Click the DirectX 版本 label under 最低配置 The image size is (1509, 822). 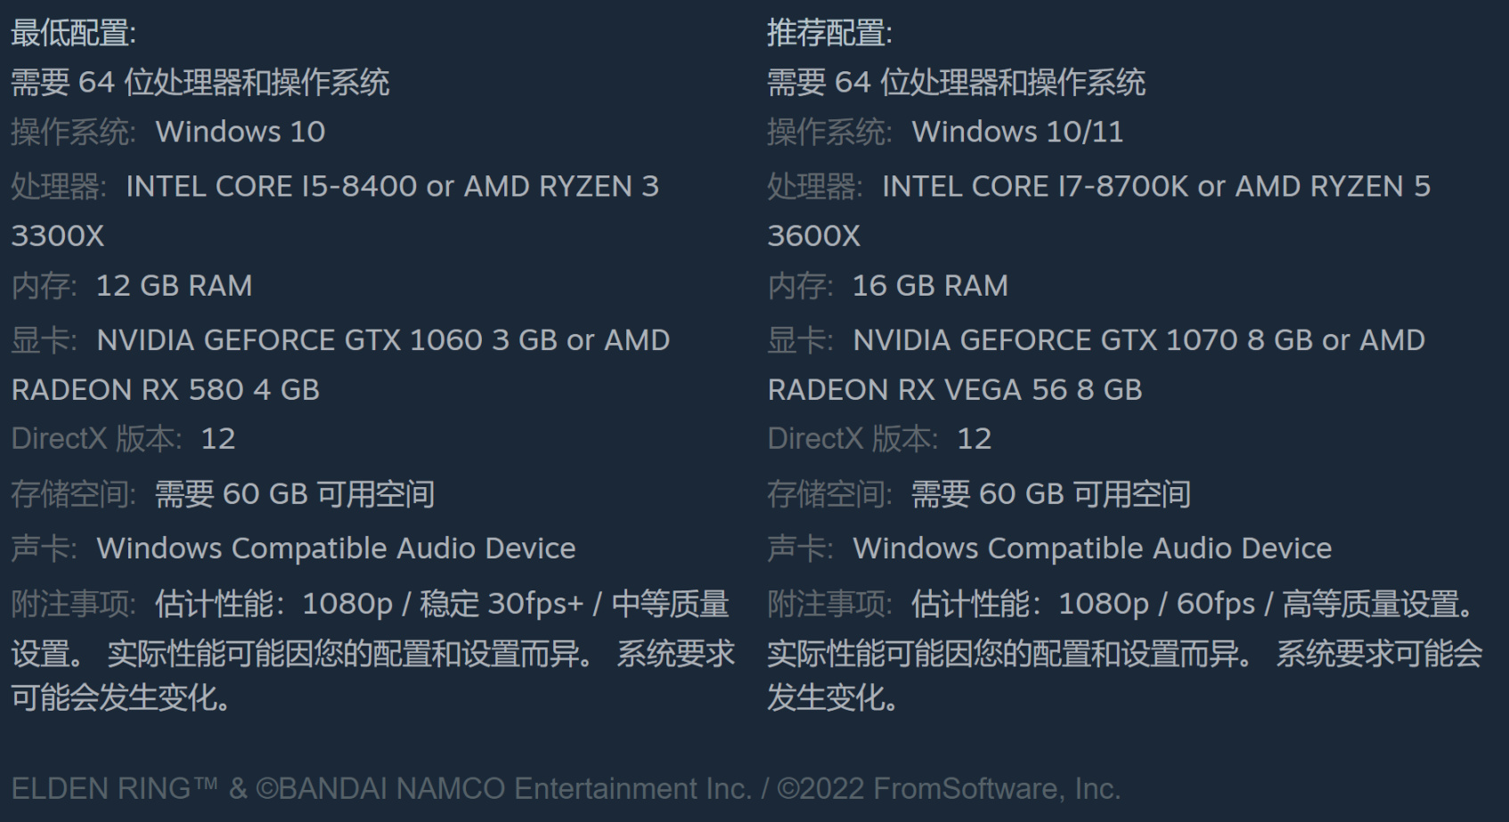click(96, 439)
